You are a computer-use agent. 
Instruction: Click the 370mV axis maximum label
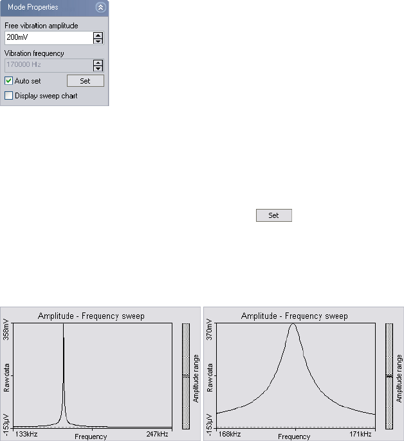[209, 330]
